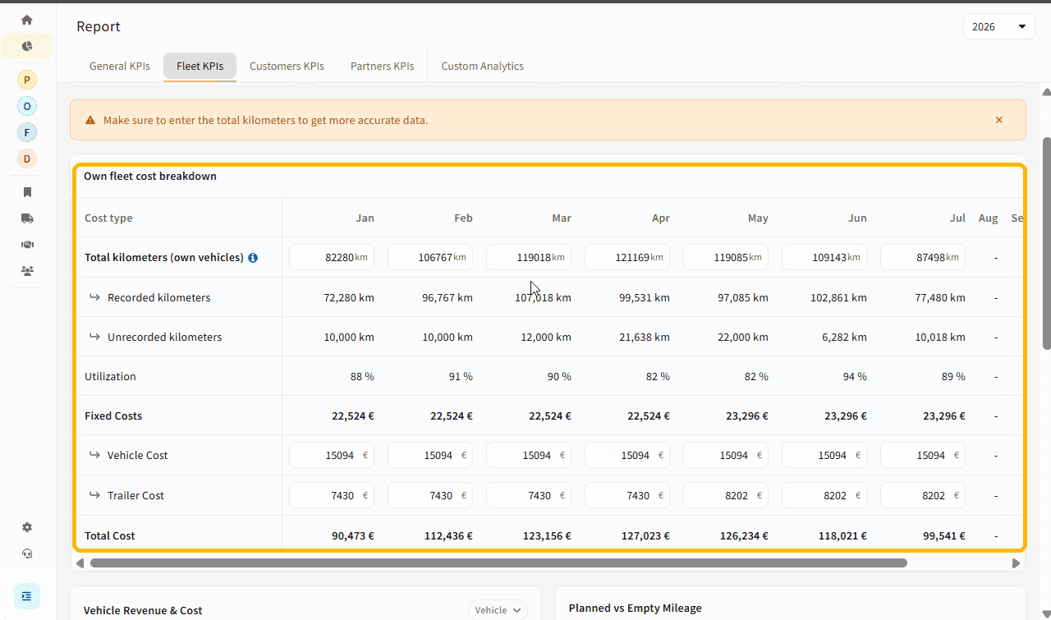Select the D circle sidebar icon
This screenshot has height=620, width=1051.
(27, 158)
